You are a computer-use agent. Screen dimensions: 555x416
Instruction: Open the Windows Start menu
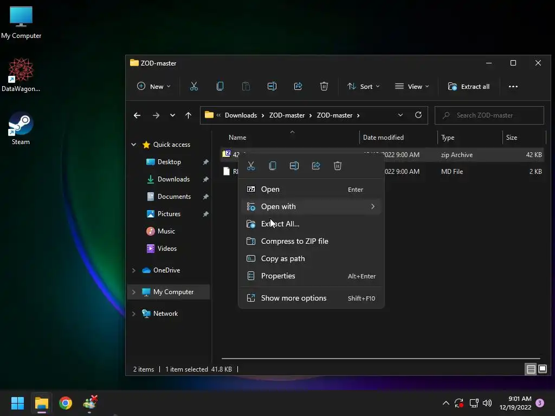coord(17,403)
